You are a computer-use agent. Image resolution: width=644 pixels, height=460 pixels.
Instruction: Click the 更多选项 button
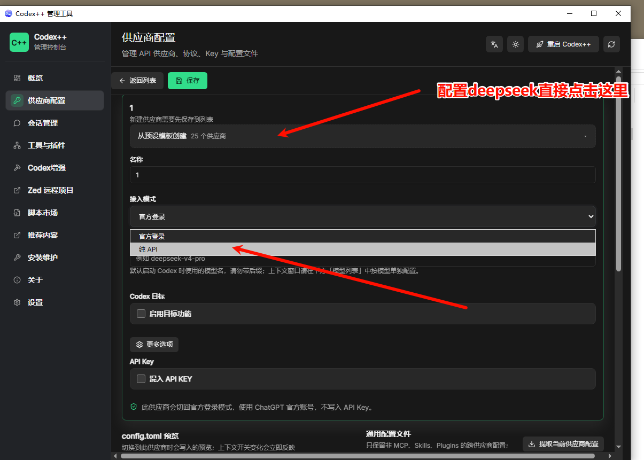tap(154, 345)
